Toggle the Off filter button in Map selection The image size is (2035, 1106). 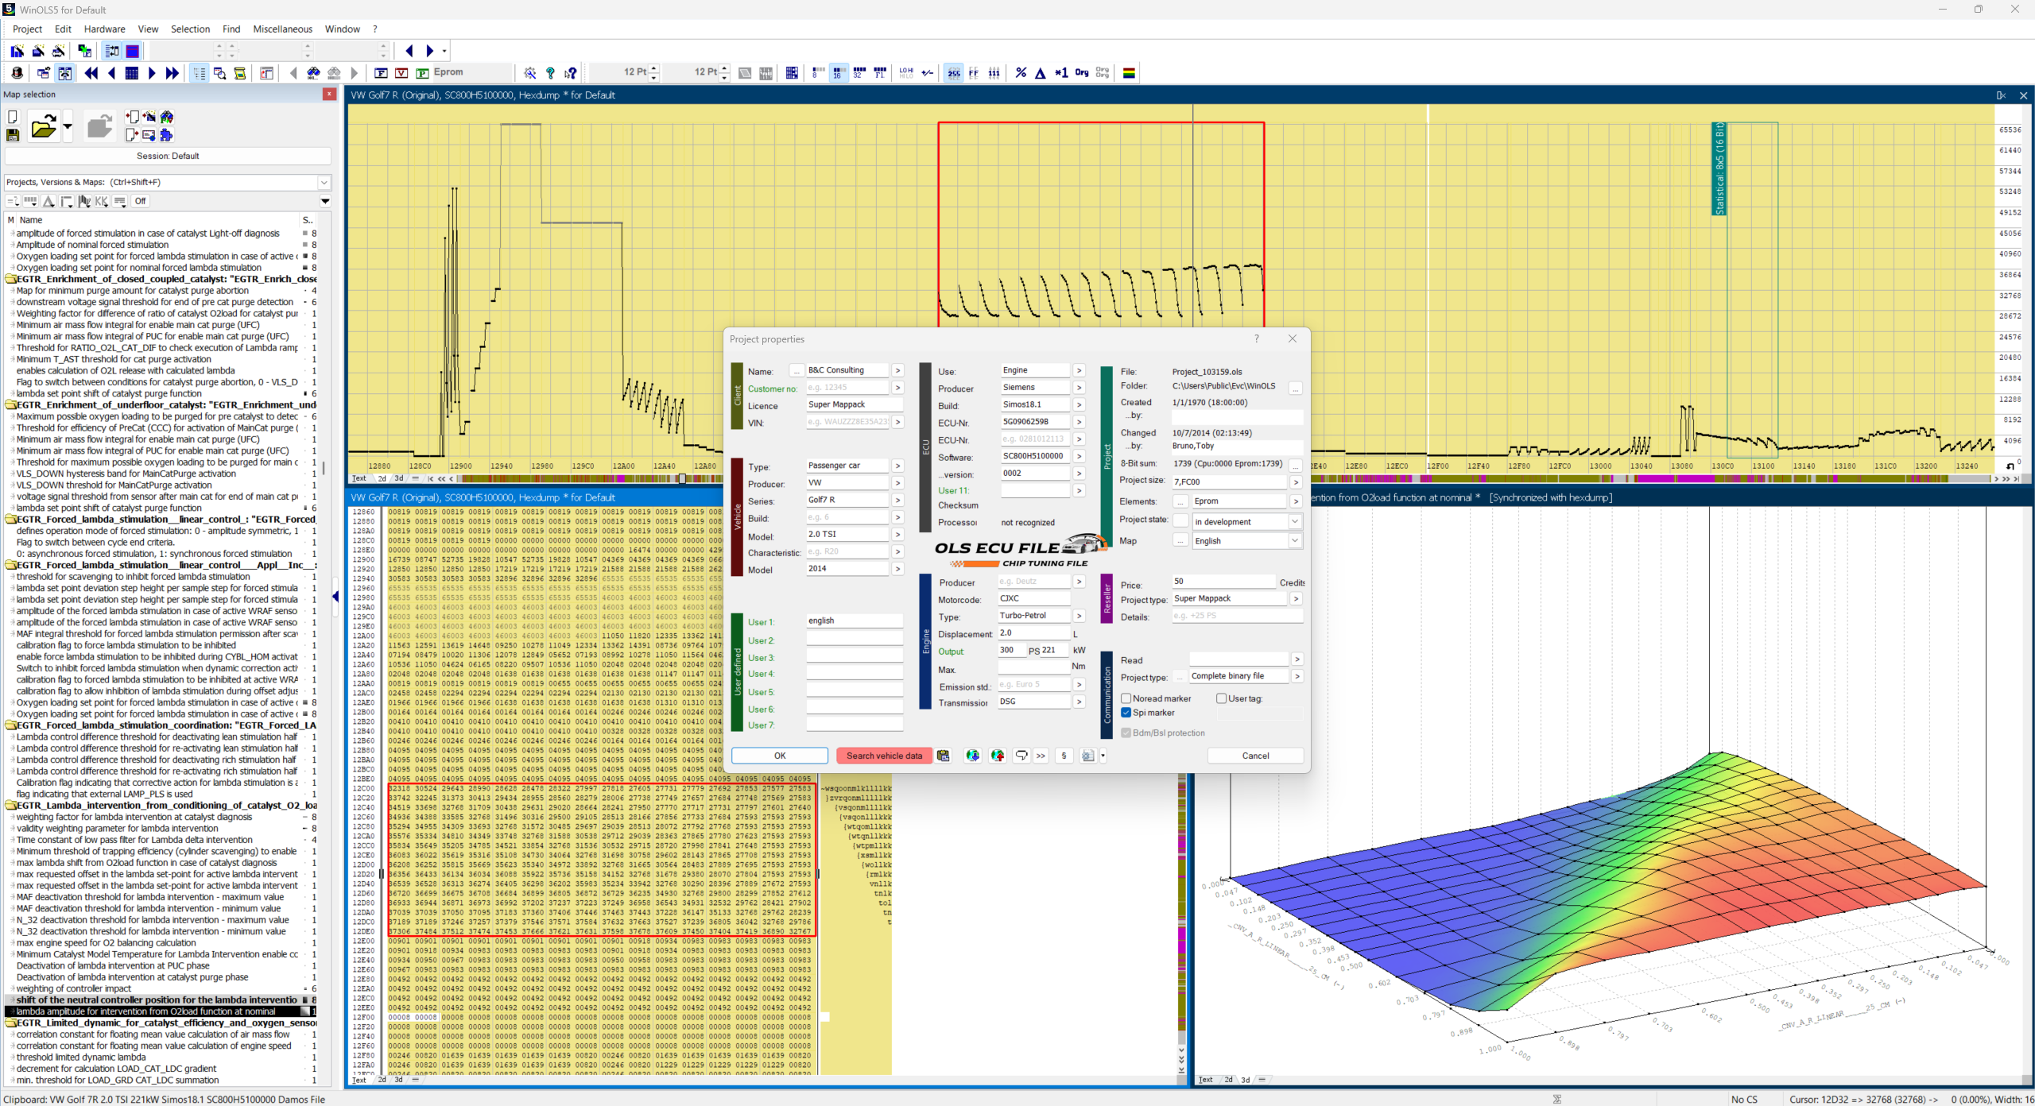coord(140,201)
